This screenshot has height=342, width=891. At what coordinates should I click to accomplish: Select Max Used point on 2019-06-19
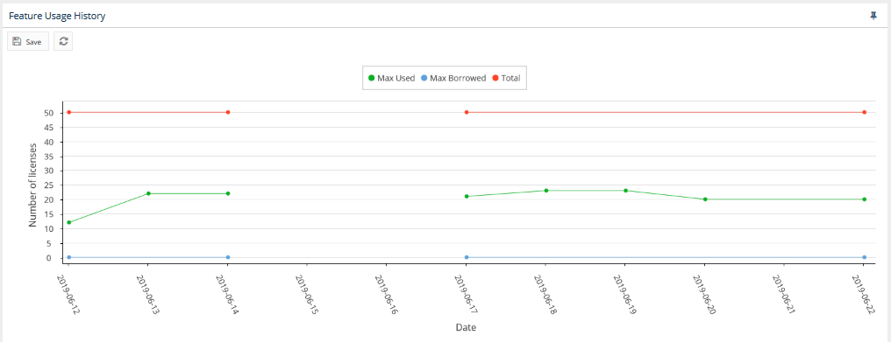(625, 191)
